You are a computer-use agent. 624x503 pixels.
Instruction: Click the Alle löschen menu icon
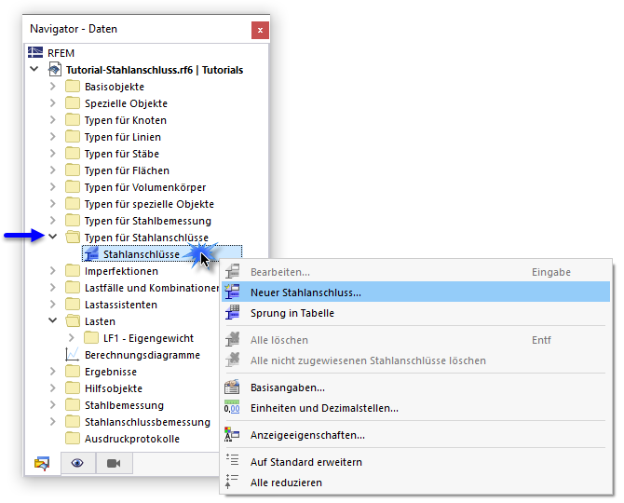coord(232,339)
